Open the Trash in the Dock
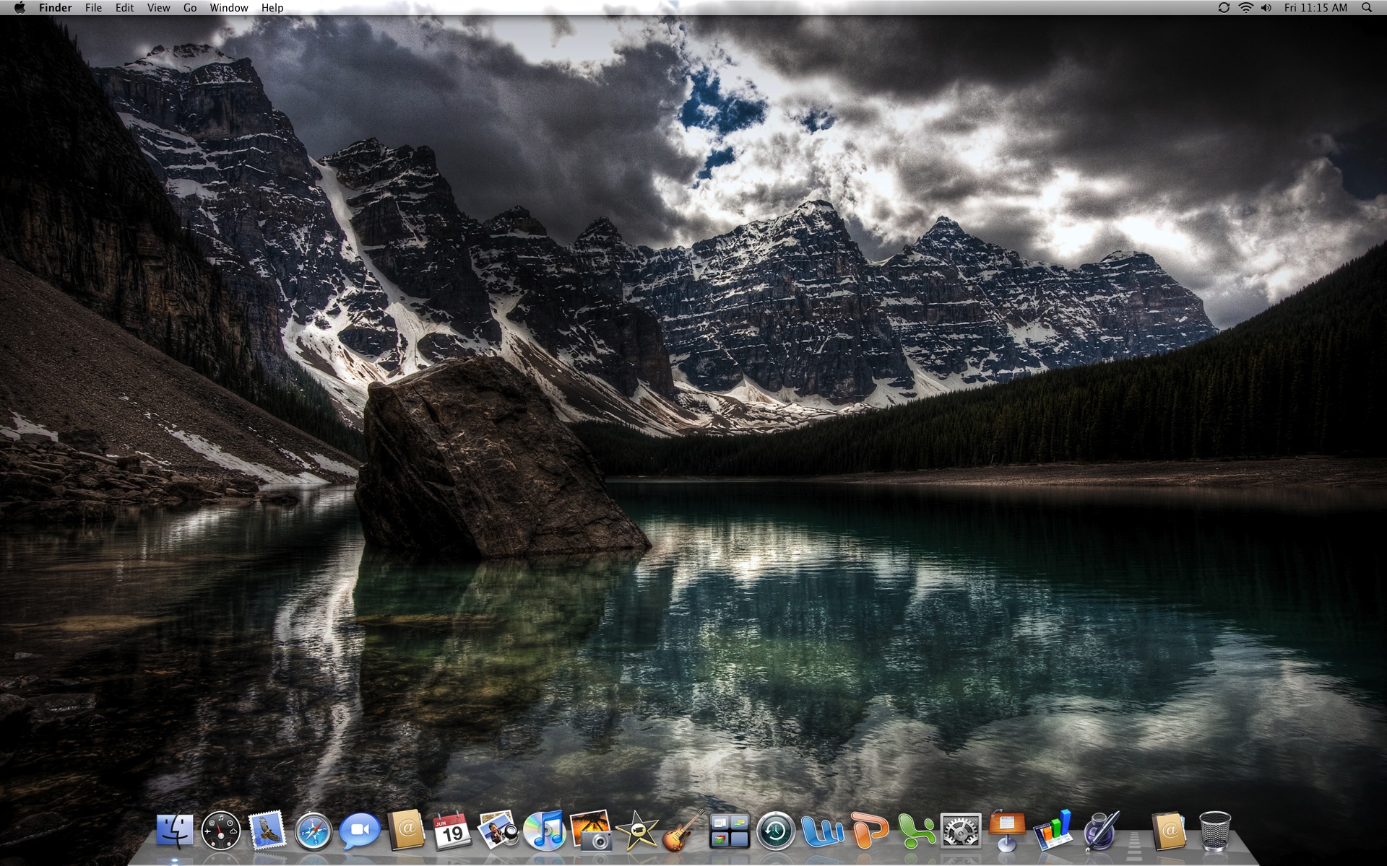This screenshot has width=1387, height=866. click(1215, 831)
